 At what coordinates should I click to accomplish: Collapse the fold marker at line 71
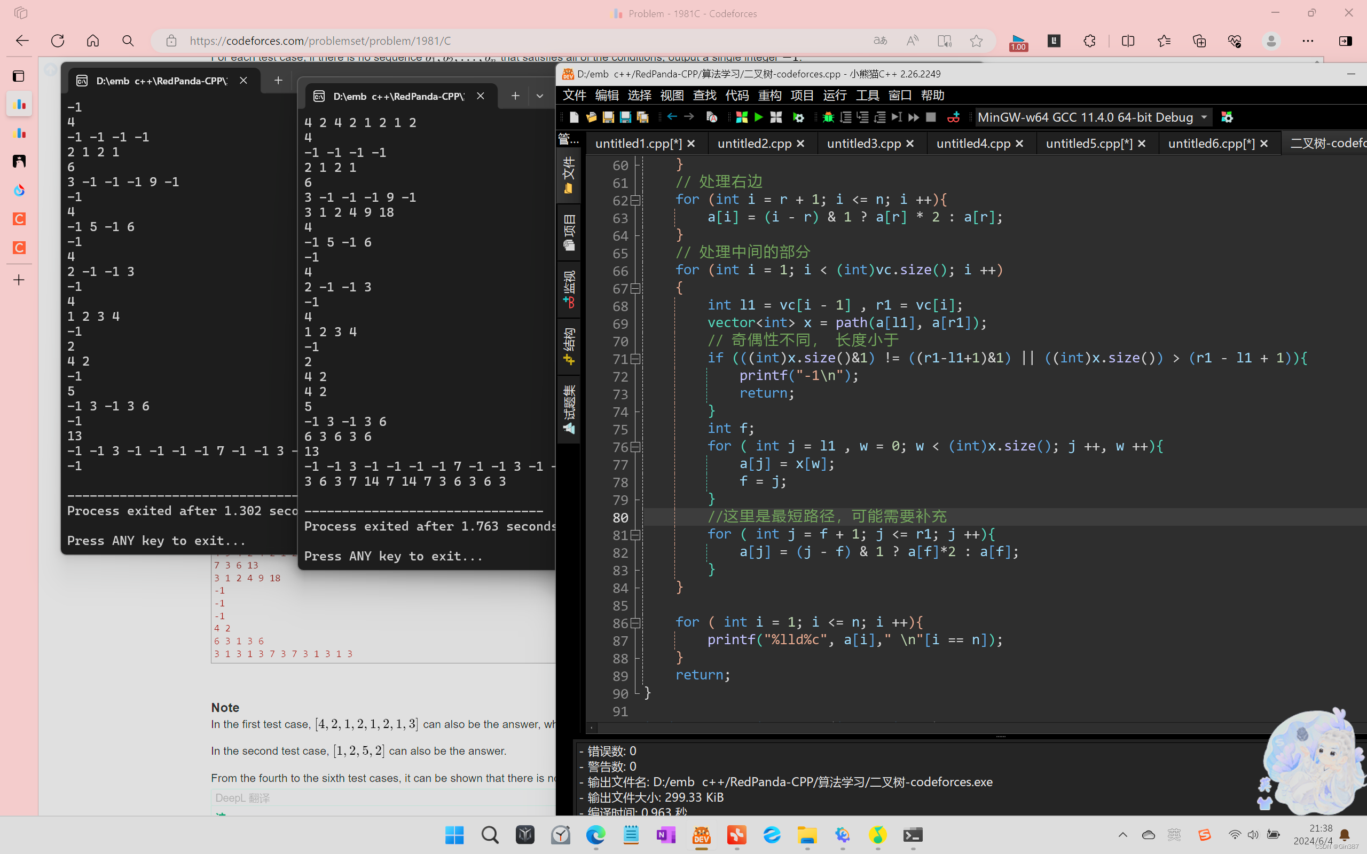(635, 359)
